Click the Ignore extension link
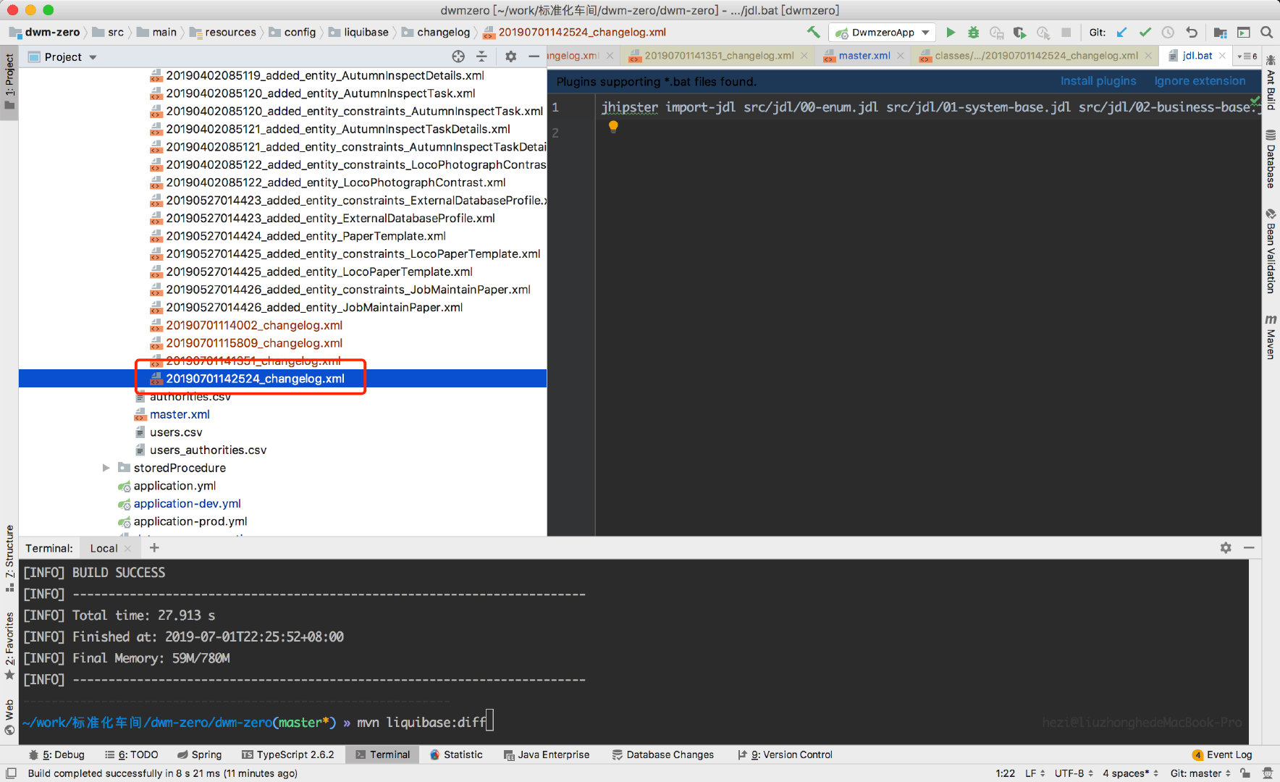The width and height of the screenshot is (1280, 782). tap(1200, 81)
